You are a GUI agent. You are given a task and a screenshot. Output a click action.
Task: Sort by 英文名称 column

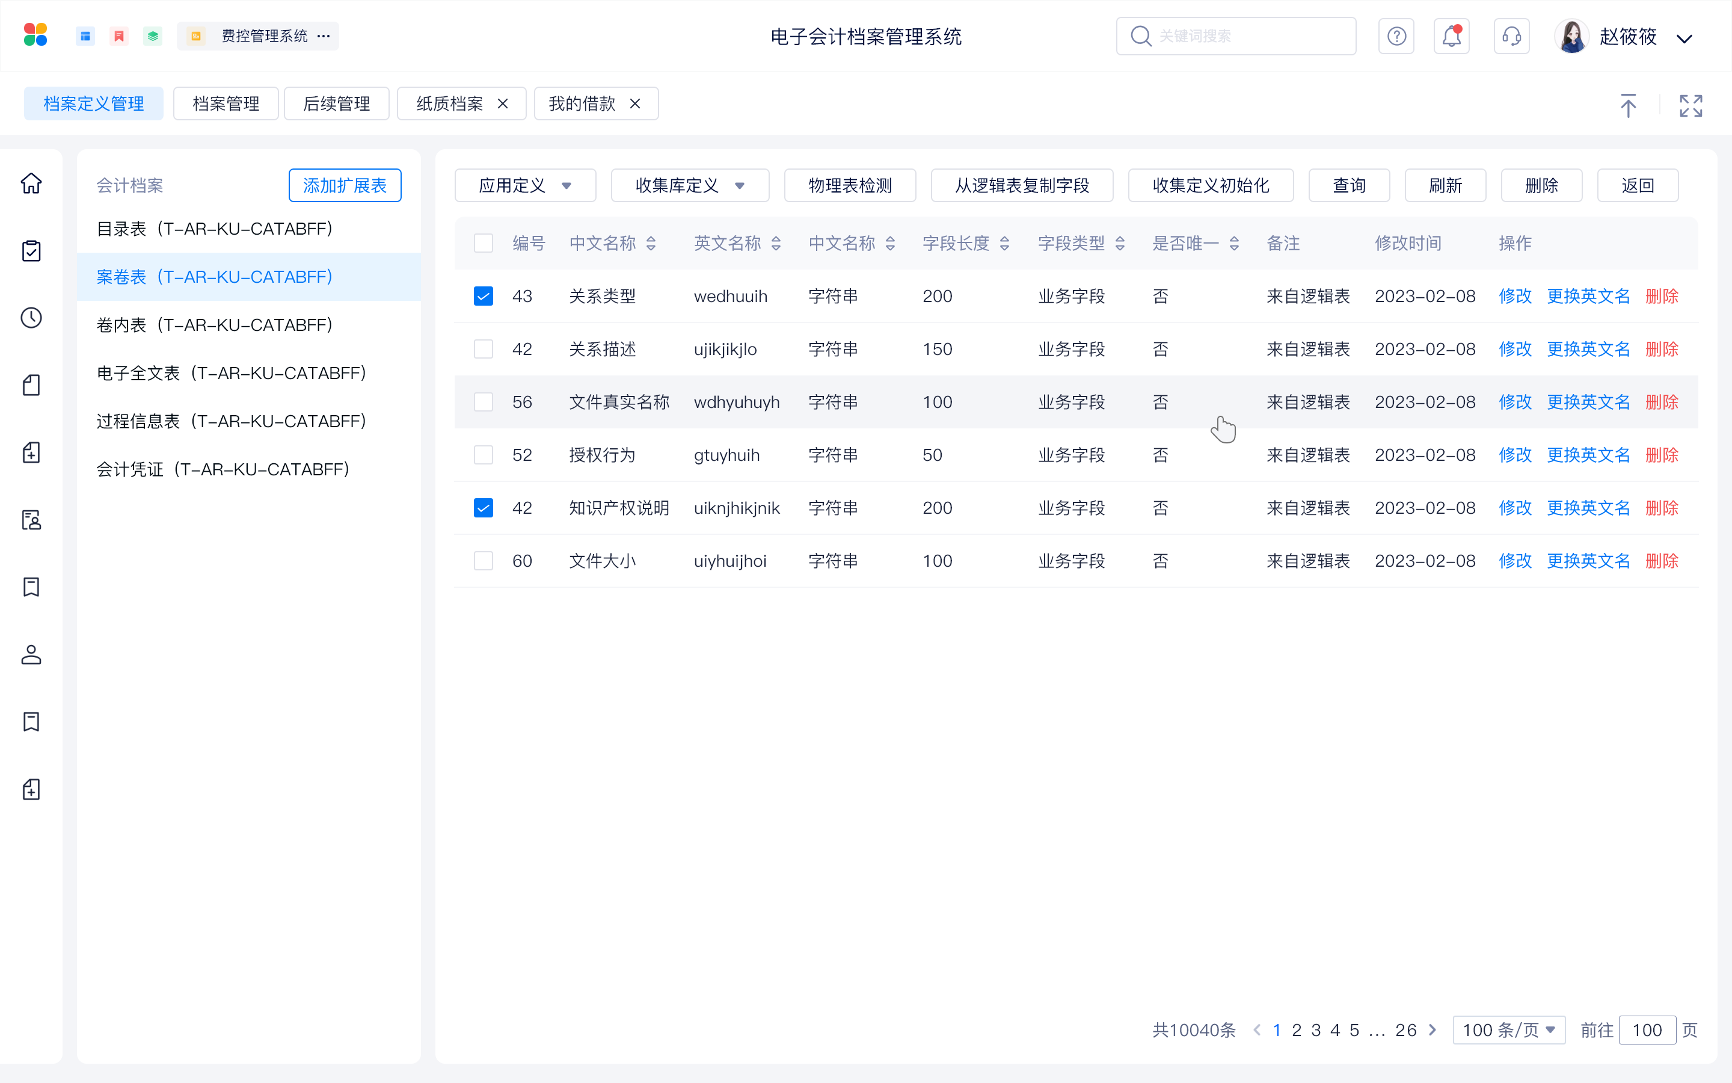(x=776, y=244)
